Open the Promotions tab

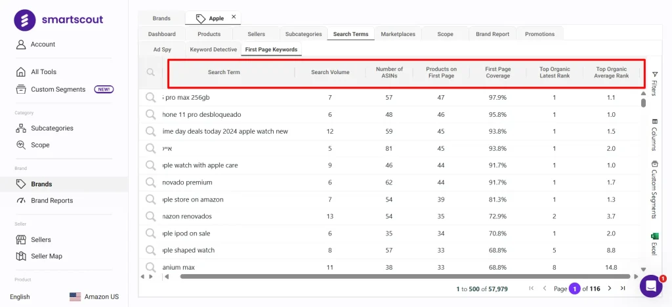click(x=539, y=34)
